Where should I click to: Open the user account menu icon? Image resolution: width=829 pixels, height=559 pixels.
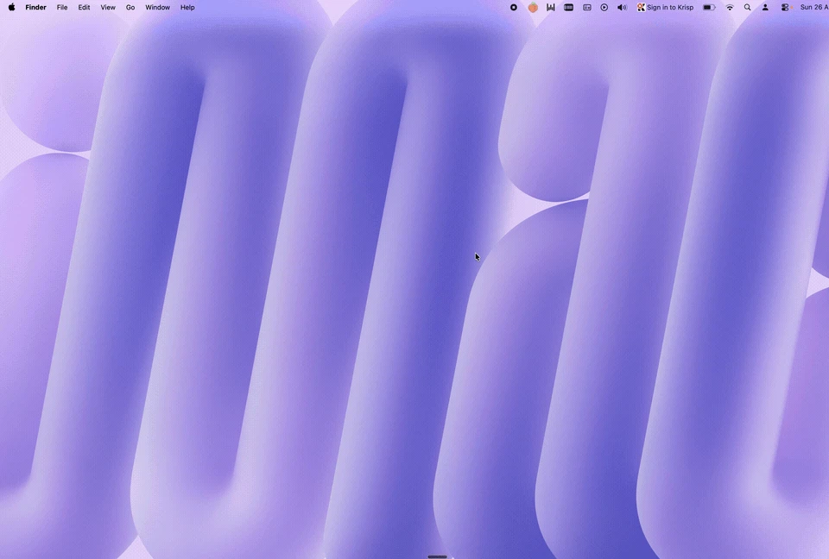coord(765,8)
